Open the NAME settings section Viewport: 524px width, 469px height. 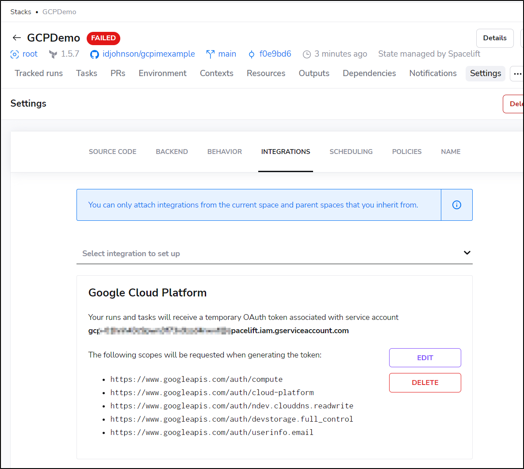(451, 152)
